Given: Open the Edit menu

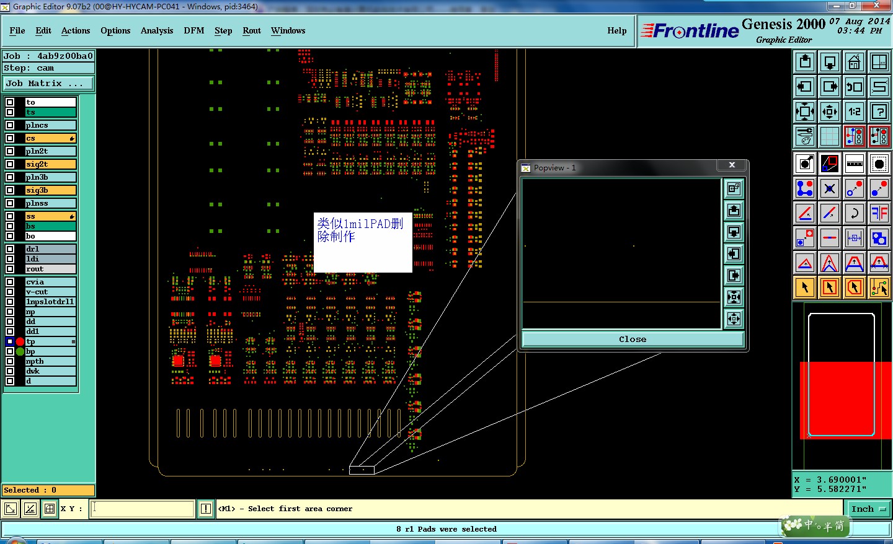Looking at the screenshot, I should pos(43,30).
